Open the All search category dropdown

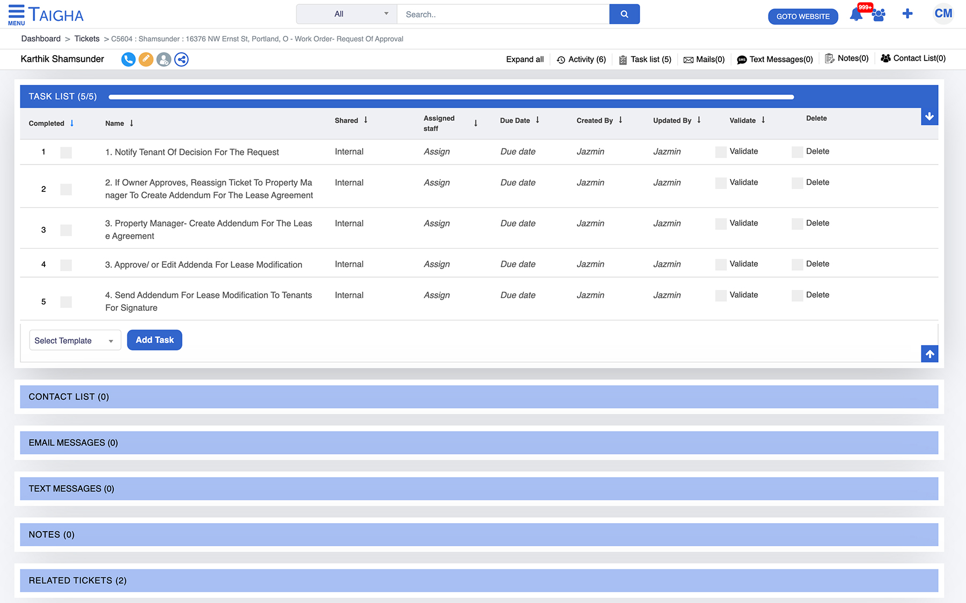(347, 14)
